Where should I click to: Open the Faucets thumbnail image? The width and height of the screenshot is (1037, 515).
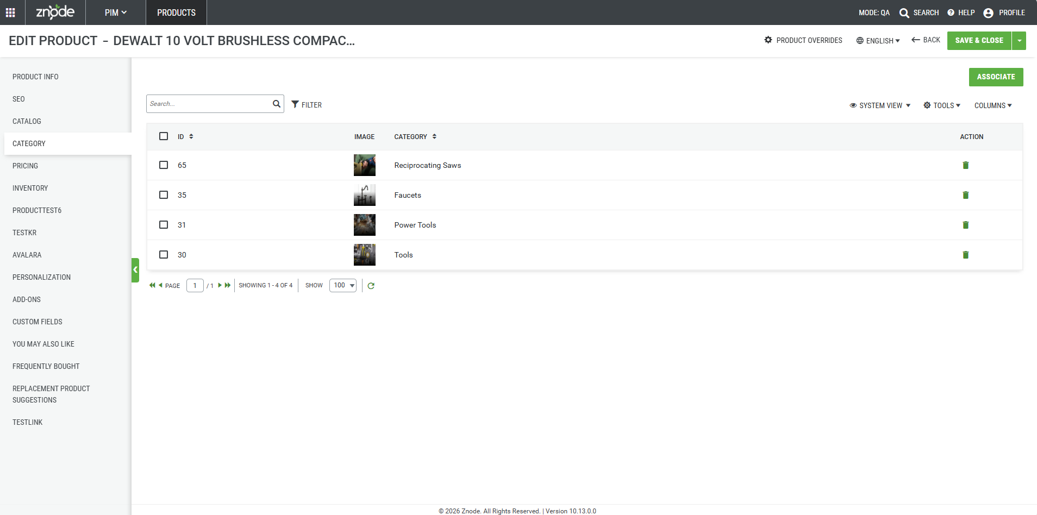point(365,195)
